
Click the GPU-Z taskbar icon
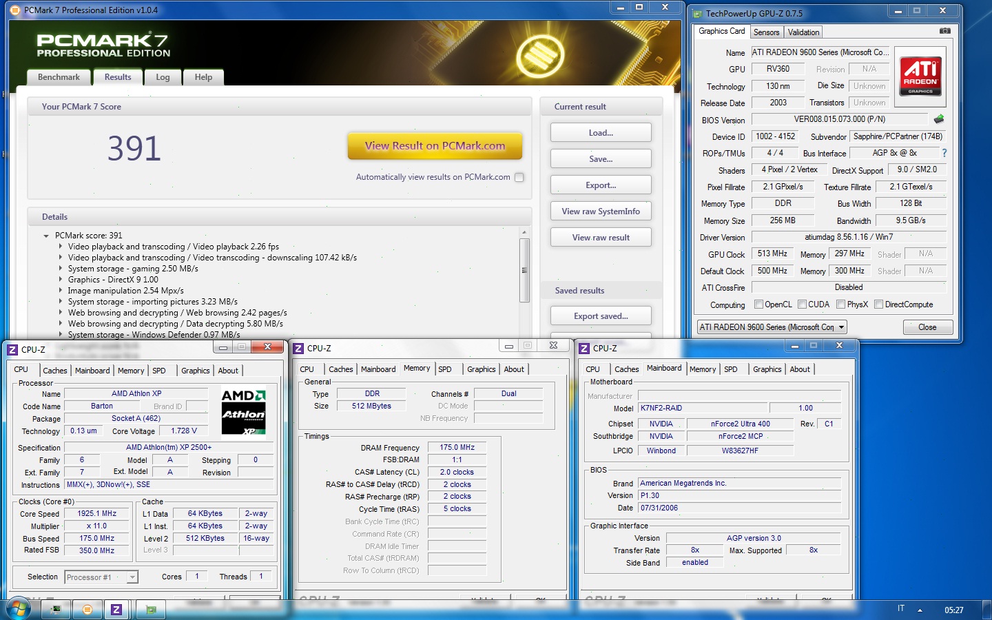pos(151,609)
